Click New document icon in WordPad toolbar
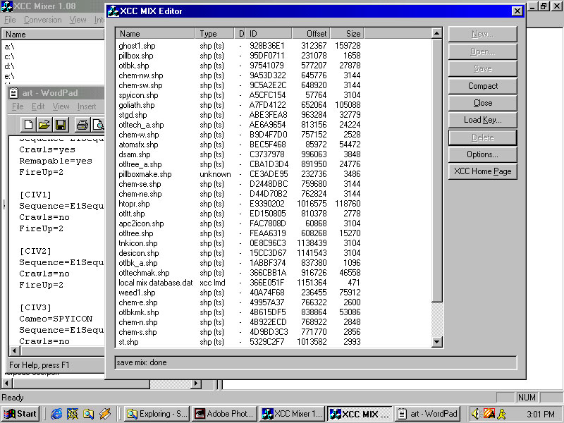This screenshot has width=564, height=423. click(27, 125)
